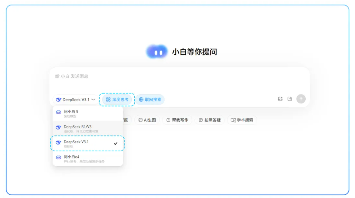Click the file attachment icon beside send
Viewport: 355px width, 198px height.
290,99
